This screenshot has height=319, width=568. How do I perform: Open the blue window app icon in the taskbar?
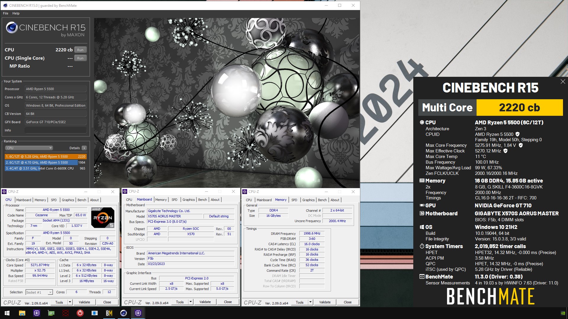(x=95, y=313)
